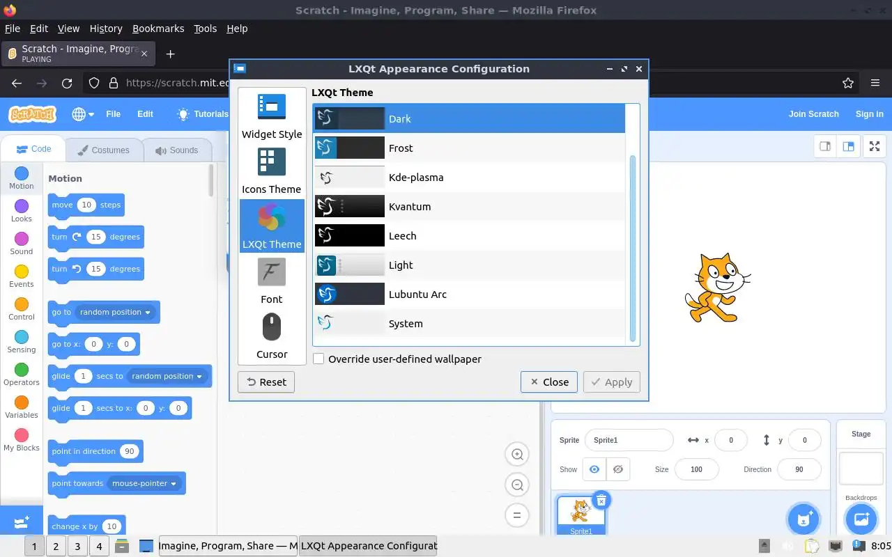The image size is (892, 557).
Task: Open the Firefox File menu
Action: [x=13, y=29]
